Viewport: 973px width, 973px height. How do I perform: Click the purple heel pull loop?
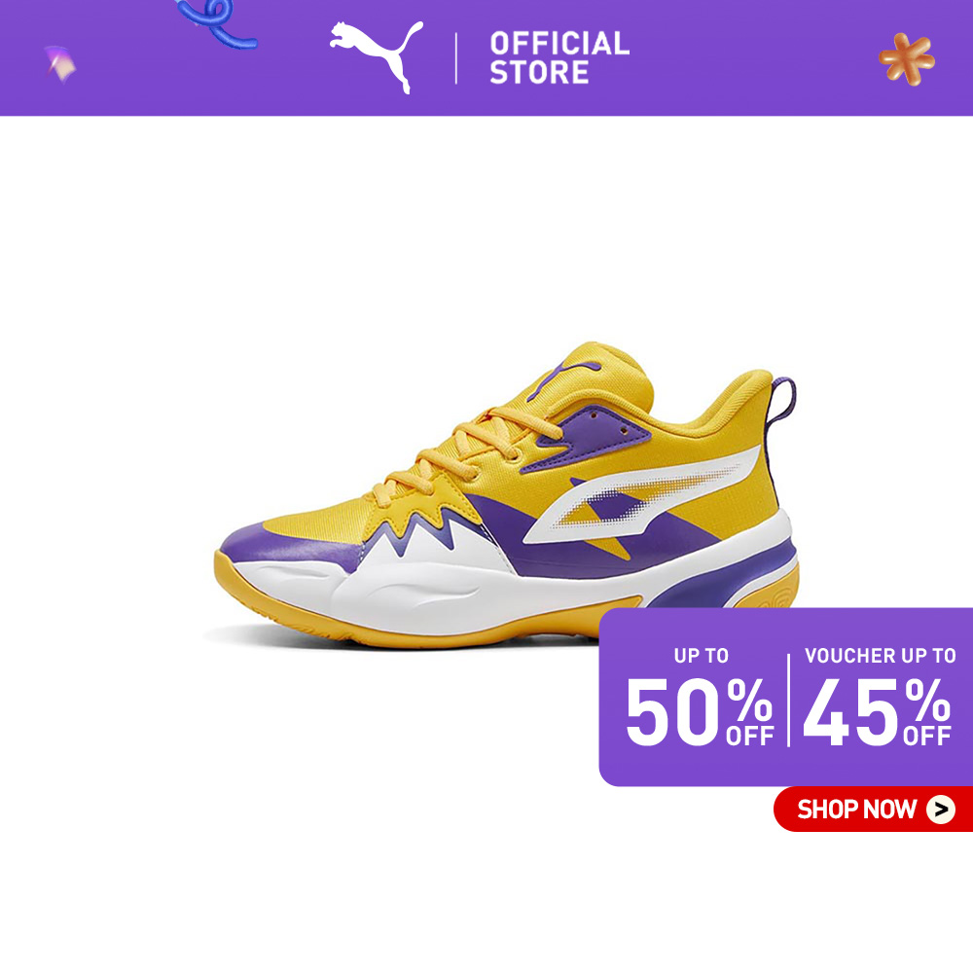point(781,404)
